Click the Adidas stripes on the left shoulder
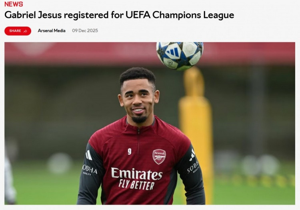 pos(89,155)
